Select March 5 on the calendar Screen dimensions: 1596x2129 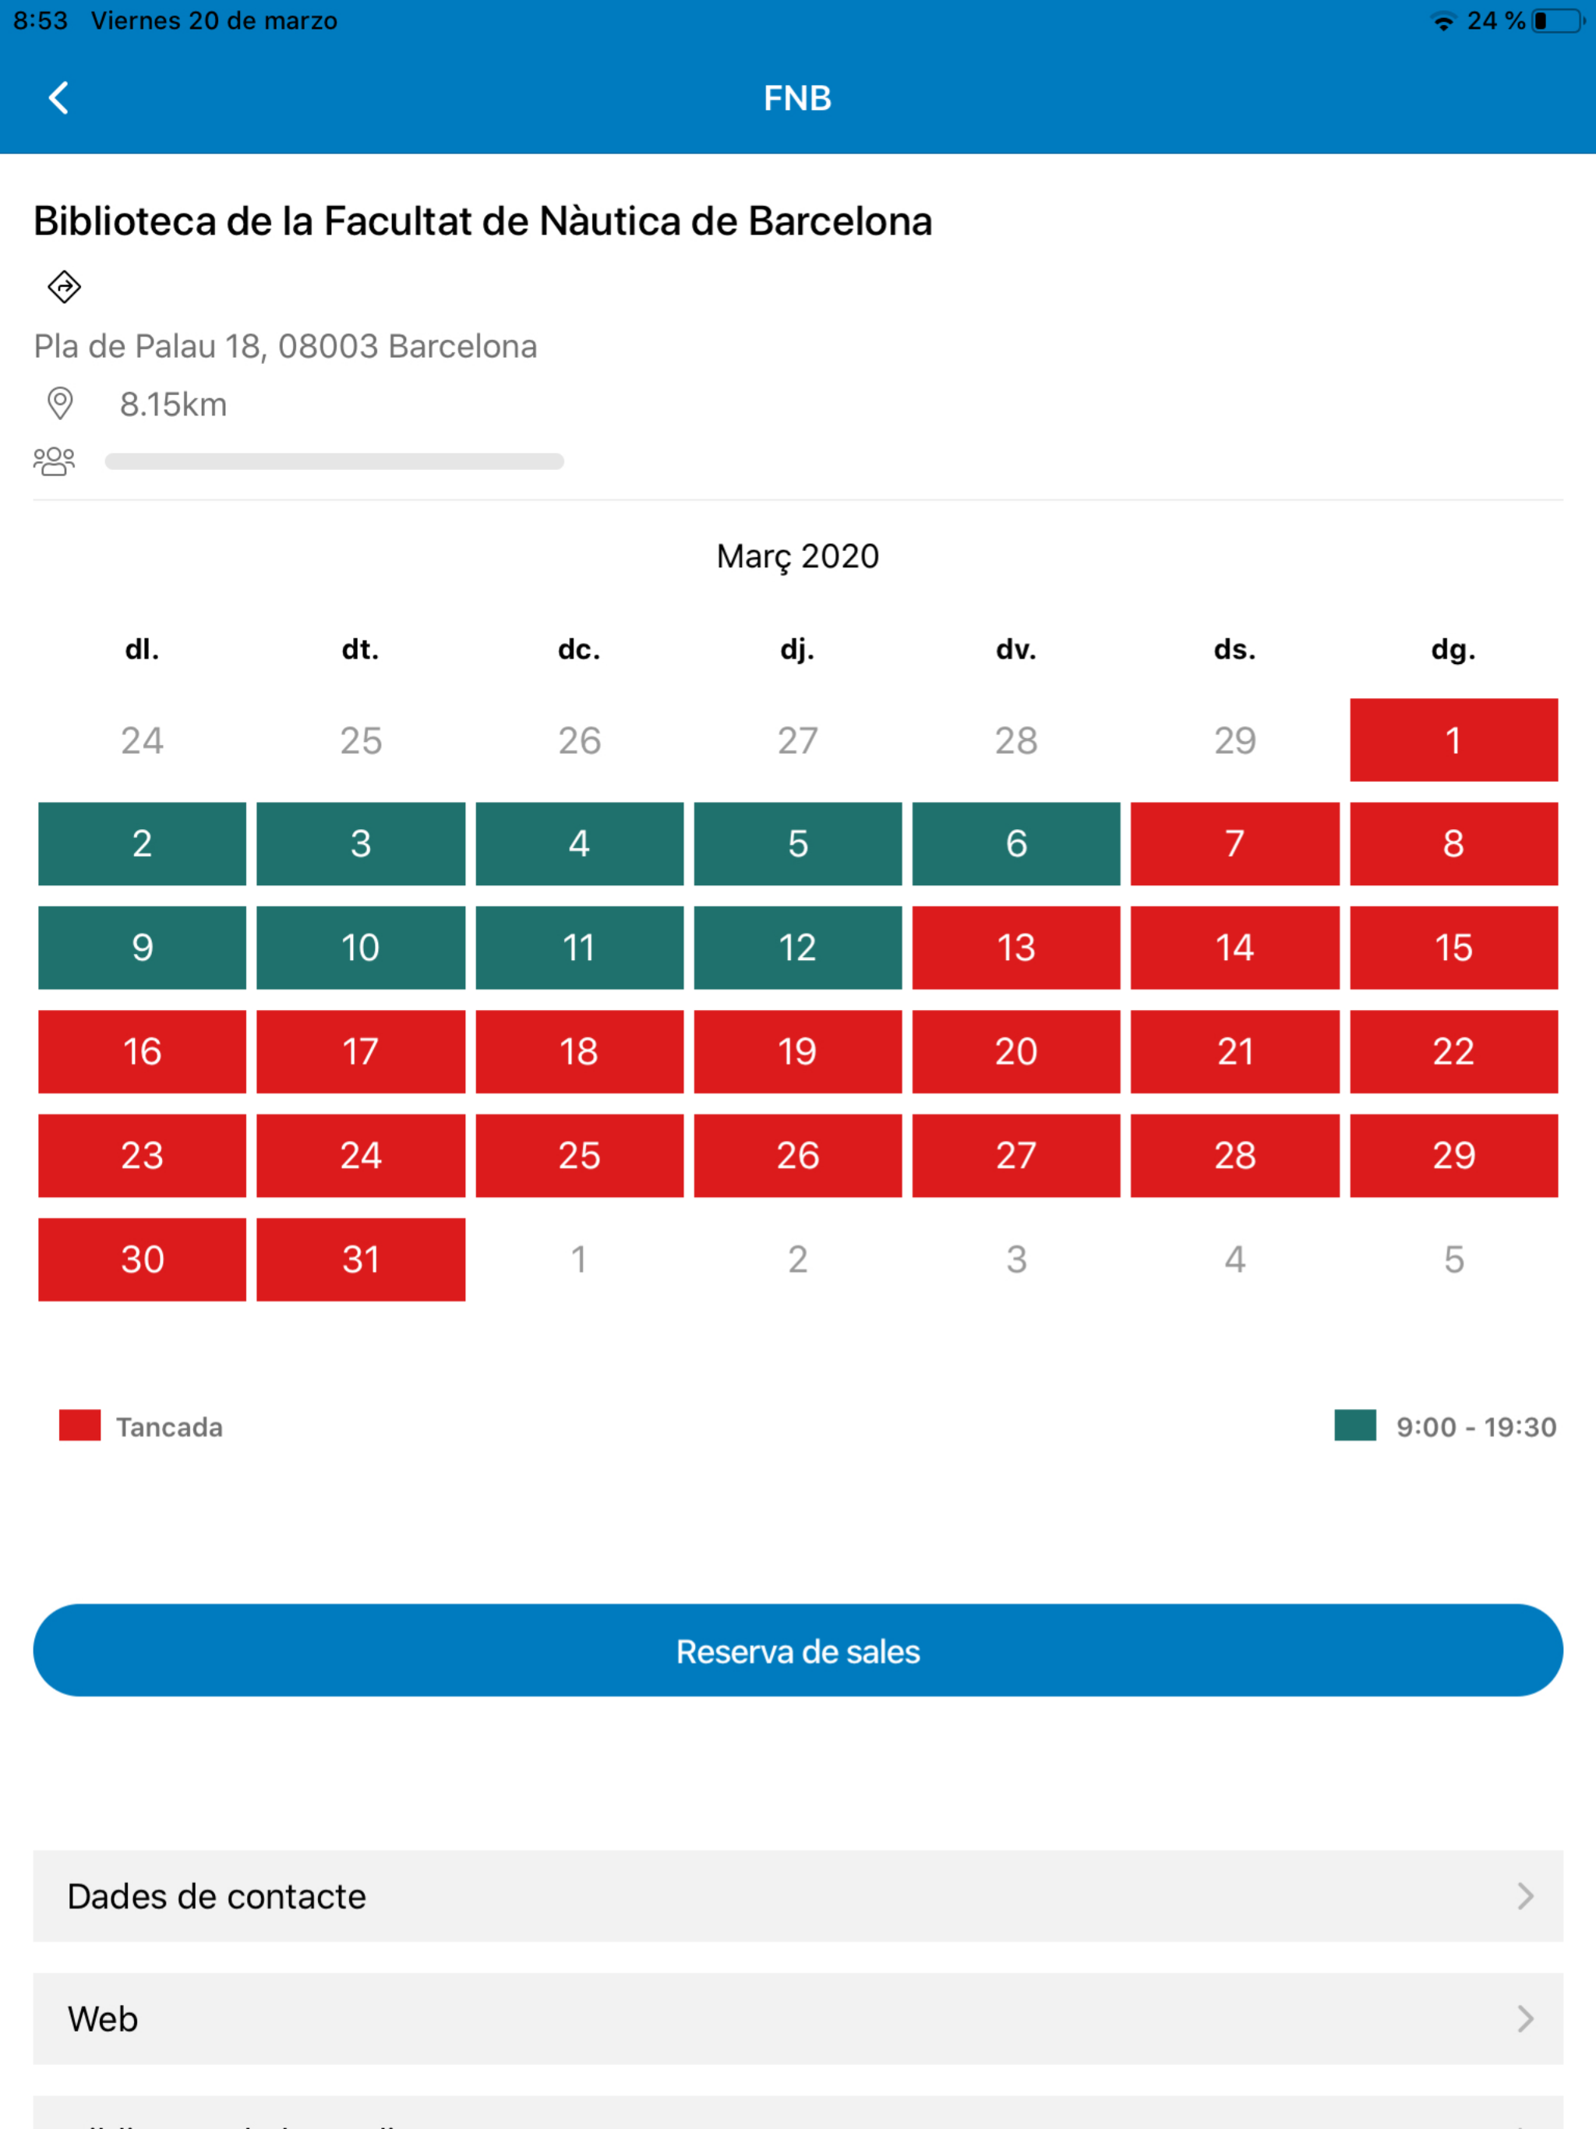tap(797, 844)
